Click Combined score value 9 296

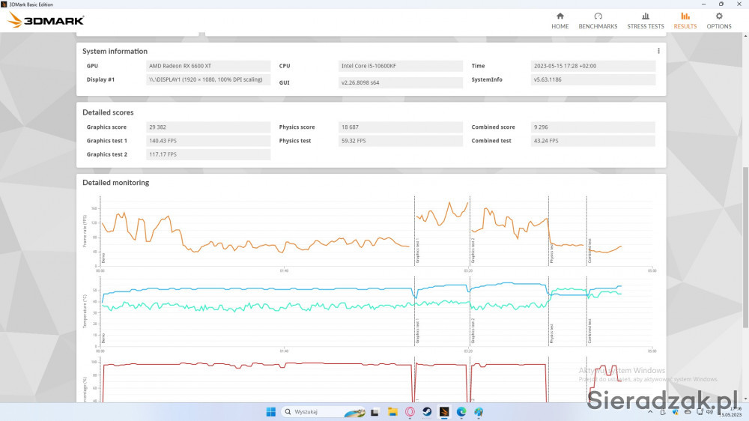click(592, 127)
